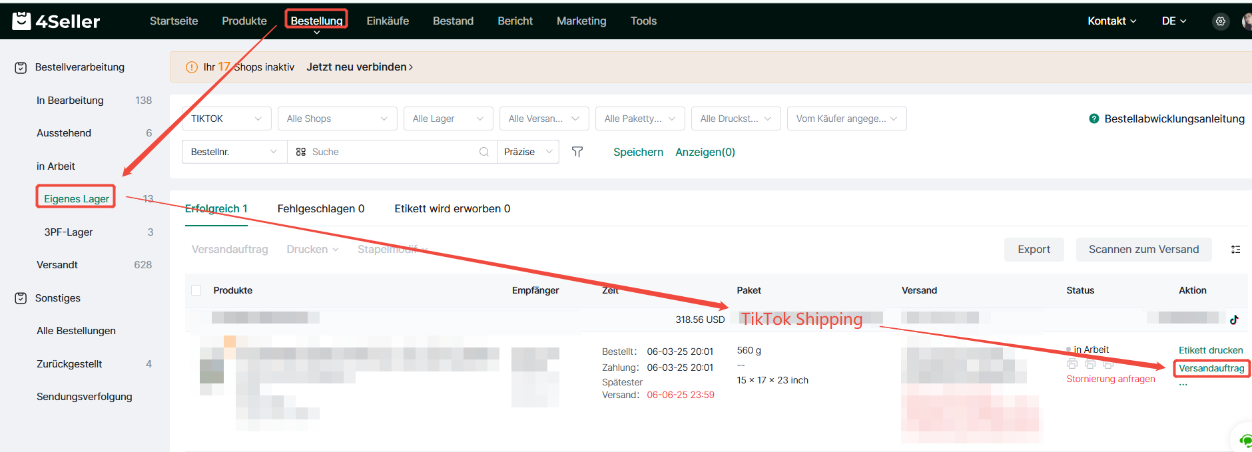The height and width of the screenshot is (452, 1252).
Task: Open the Bestellung menu
Action: point(316,21)
